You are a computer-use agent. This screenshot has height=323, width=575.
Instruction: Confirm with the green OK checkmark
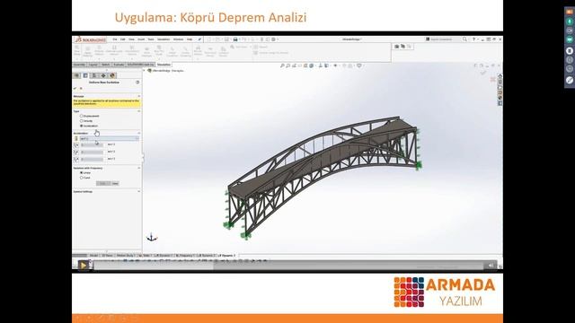[75, 88]
